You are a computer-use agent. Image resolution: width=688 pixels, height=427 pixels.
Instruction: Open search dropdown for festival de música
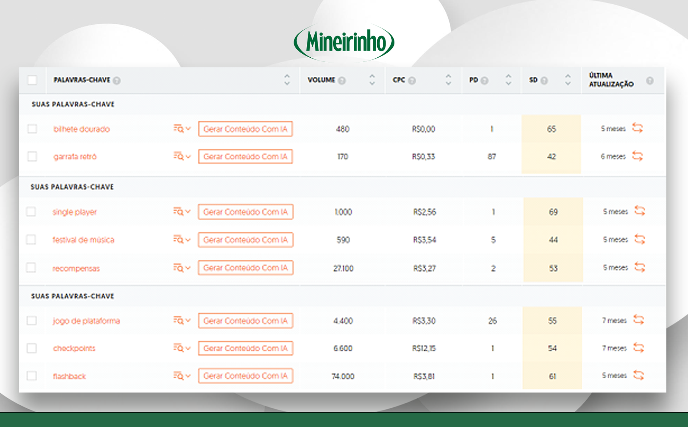tap(182, 239)
